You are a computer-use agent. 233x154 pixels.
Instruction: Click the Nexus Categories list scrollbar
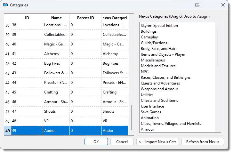pos(218,46)
